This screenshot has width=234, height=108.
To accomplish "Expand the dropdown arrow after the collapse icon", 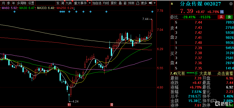I will click(155, 3).
